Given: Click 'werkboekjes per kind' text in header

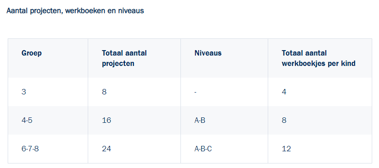Looking at the screenshot, I should pyautogui.click(x=318, y=64).
